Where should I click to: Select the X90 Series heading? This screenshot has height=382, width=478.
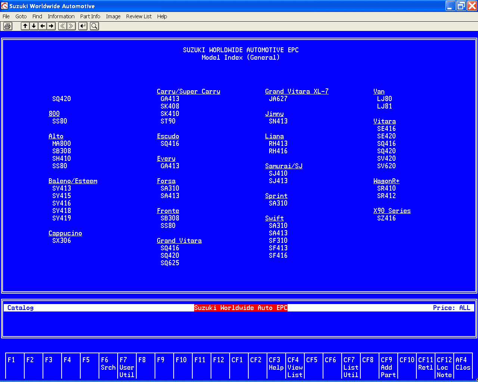coord(392,211)
